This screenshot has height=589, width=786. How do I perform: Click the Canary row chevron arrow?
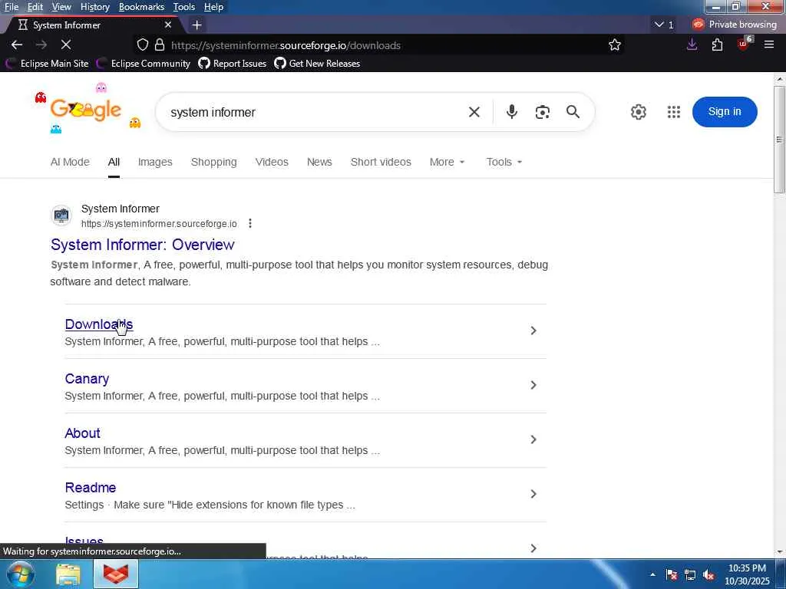tap(533, 385)
